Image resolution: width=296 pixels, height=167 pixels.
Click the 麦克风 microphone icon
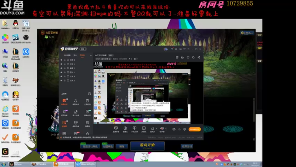pos(152,129)
